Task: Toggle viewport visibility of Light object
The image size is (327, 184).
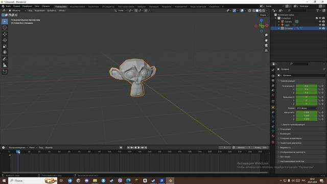Action: [320, 25]
